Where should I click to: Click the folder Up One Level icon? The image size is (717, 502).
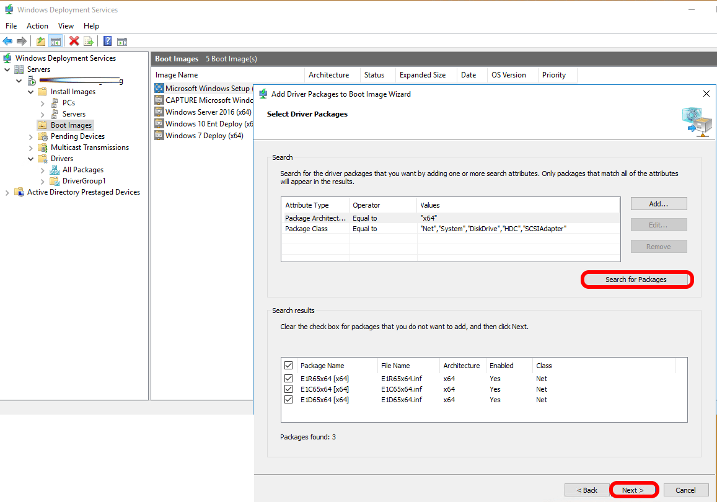pos(41,42)
